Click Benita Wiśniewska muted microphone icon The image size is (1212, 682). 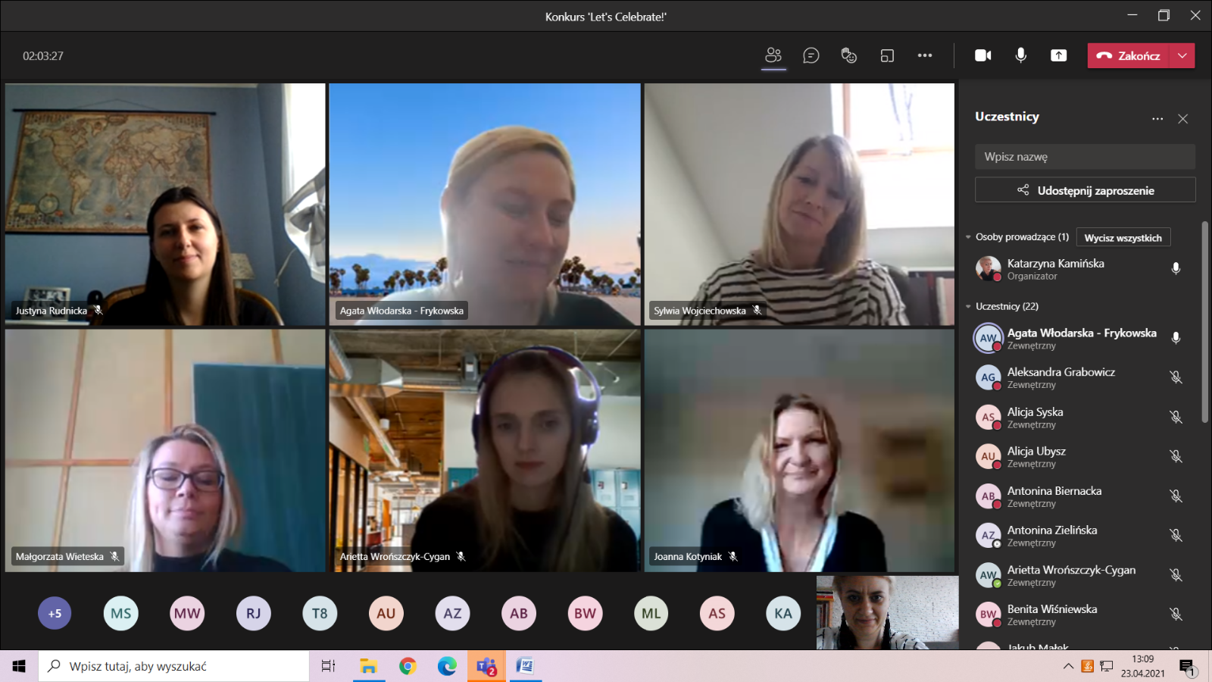pos(1176,614)
